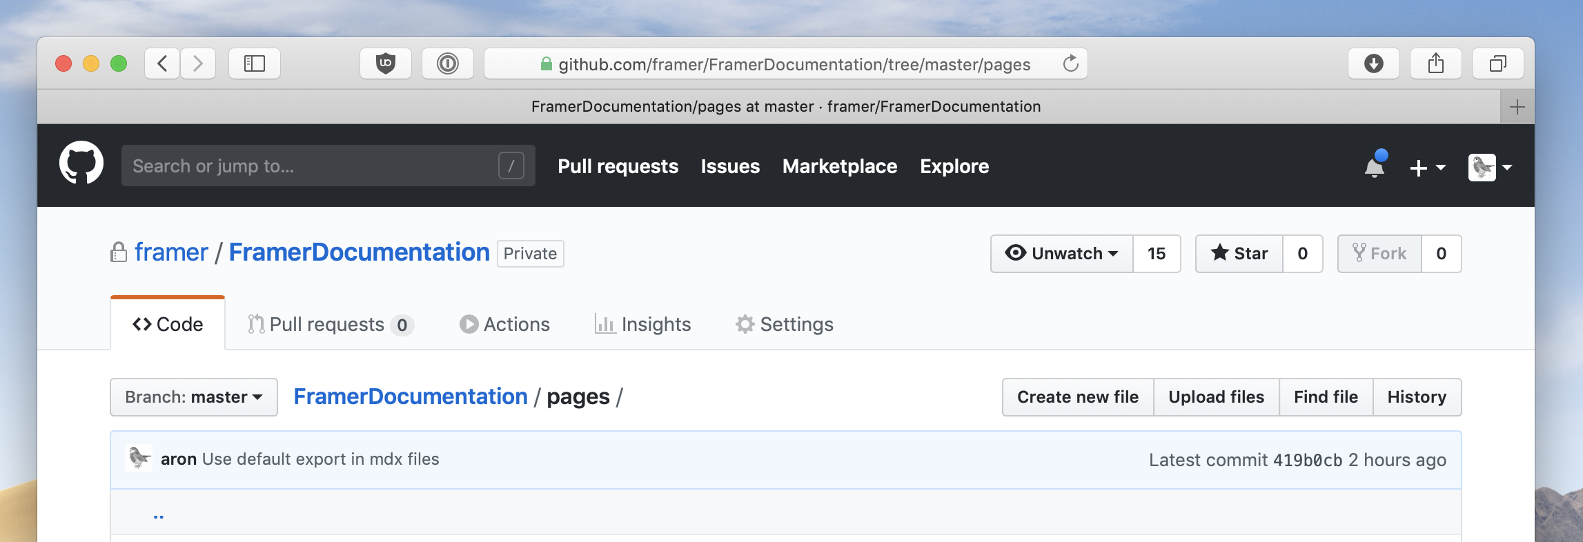Toggle the Safari sidebar
The image size is (1583, 542).
(x=254, y=64)
